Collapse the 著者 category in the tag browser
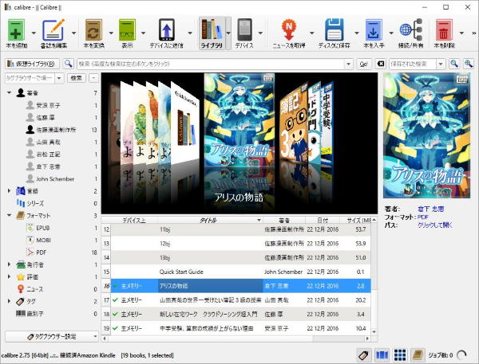Viewport: 479px width, 364px height. point(10,93)
